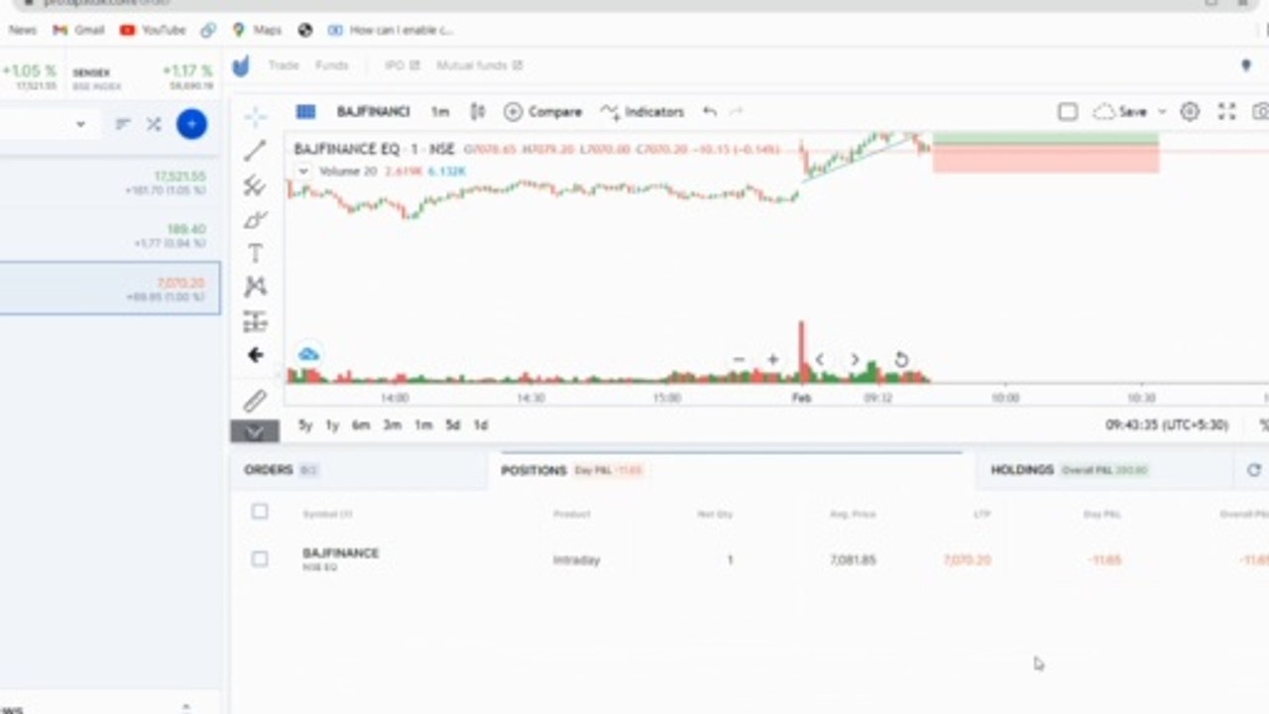The height and width of the screenshot is (714, 1269).
Task: Open the YouTube bookmark
Action: coord(153,30)
